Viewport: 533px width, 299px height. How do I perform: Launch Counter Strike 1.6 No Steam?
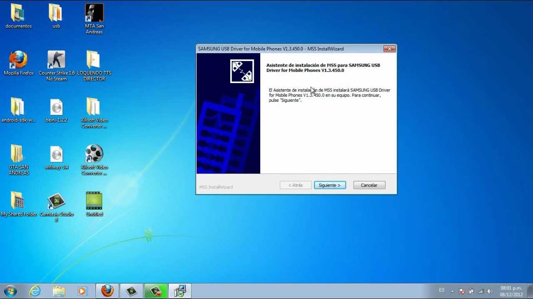point(57,66)
